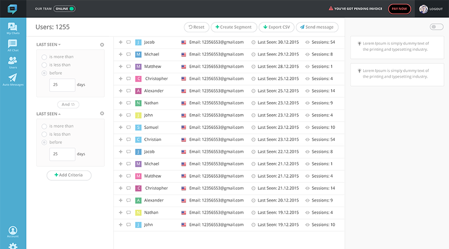The width and height of the screenshot is (449, 249).
Task: Open chat icon for Christian's row
Action: coord(129,139)
